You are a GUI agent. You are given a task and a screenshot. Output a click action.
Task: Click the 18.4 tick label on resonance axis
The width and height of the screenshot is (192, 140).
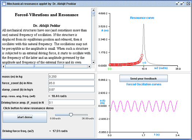[x=144, y=69]
